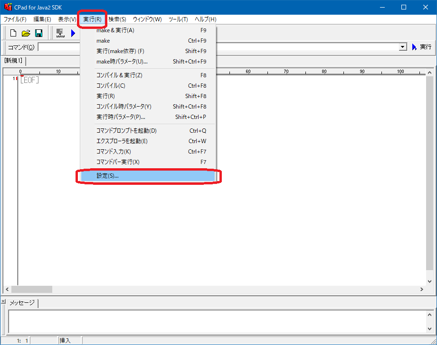Select 実行(make依存)(F) menu entry

coord(148,51)
